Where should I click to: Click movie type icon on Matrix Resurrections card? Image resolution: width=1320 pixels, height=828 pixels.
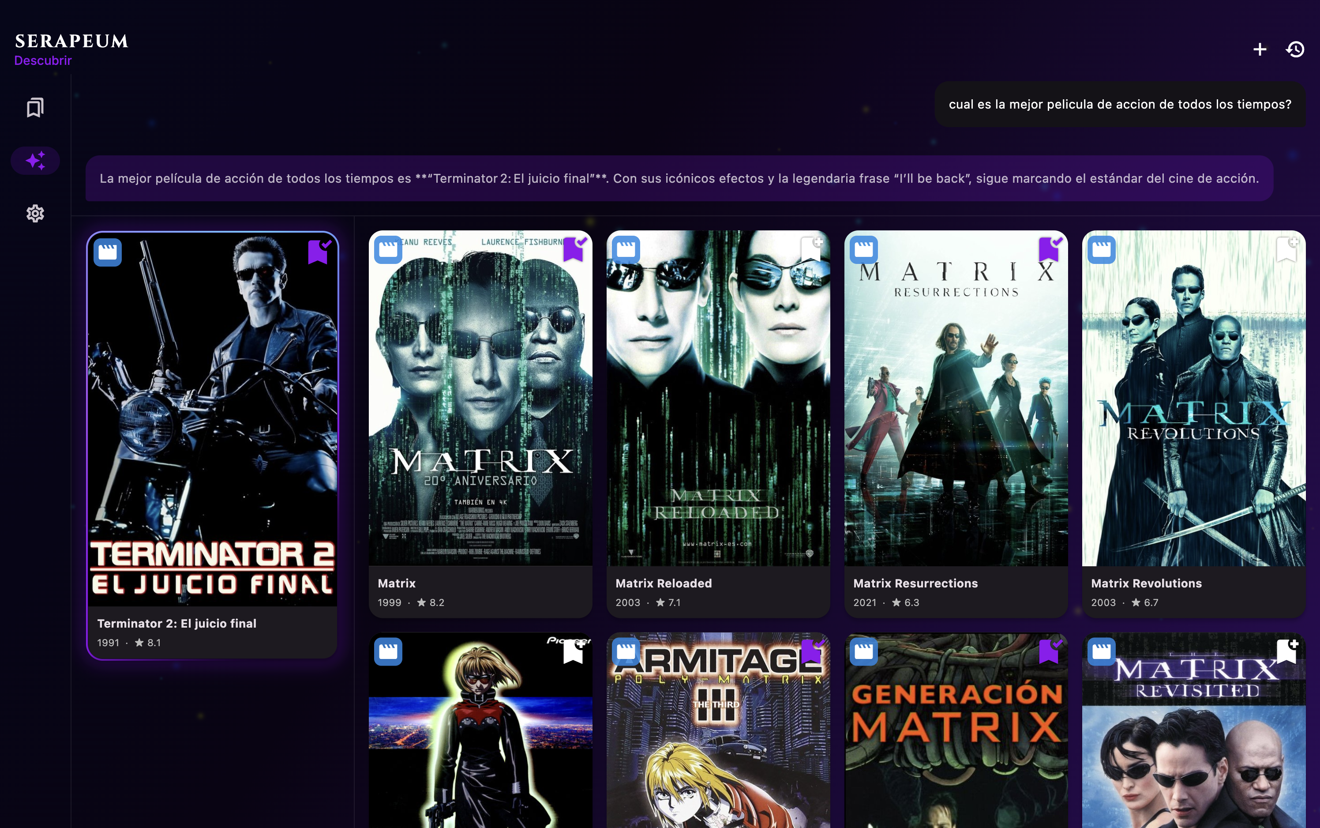[x=864, y=250]
